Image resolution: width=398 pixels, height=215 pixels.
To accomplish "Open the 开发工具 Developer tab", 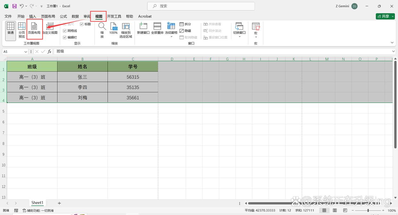I will point(114,16).
